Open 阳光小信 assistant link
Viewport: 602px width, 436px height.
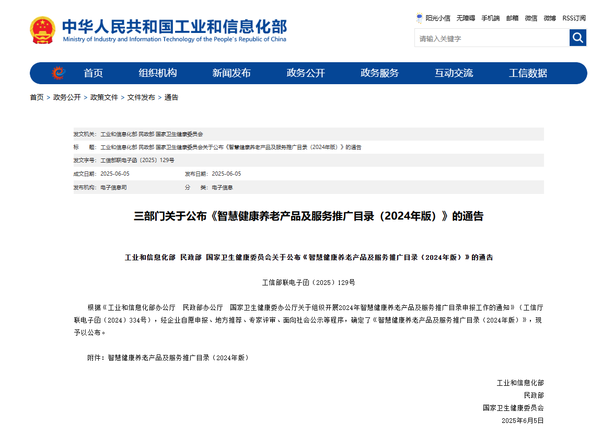(x=438, y=18)
